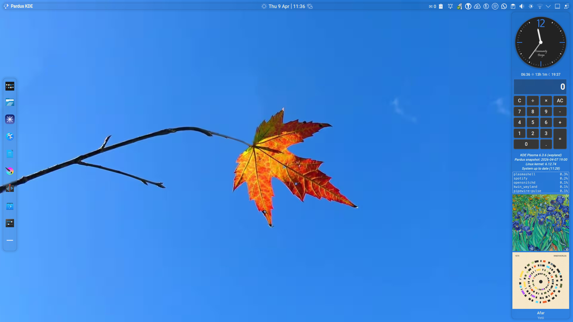
Task: Open Kdenlive video editor in dock
Action: click(10, 188)
